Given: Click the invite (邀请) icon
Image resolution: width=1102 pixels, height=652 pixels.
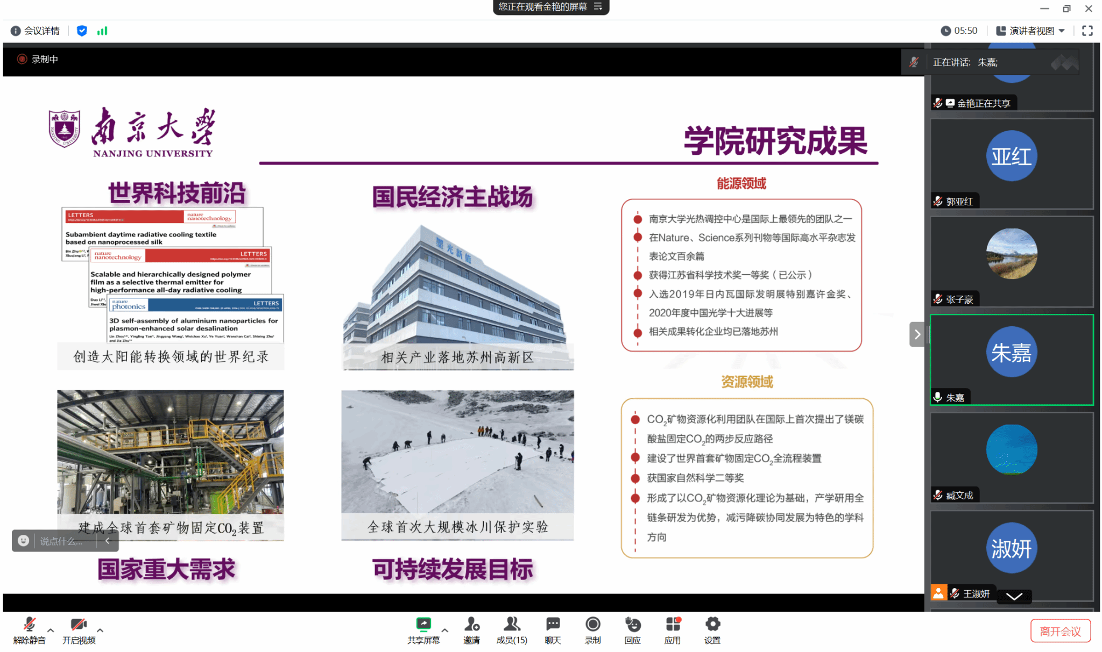Looking at the screenshot, I should 471,625.
